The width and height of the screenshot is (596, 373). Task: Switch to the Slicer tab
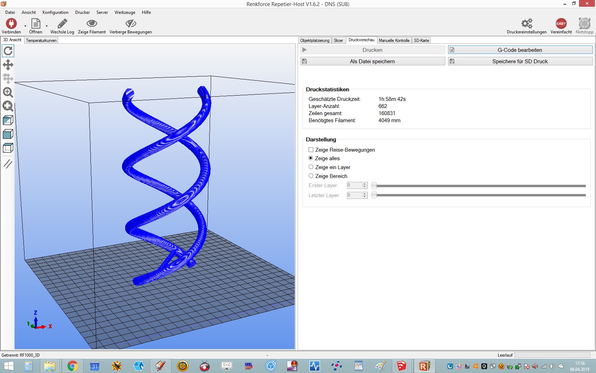coord(338,40)
